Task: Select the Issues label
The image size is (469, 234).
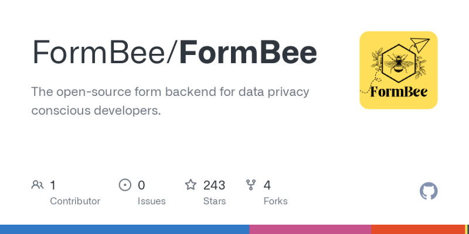Action: (152, 201)
